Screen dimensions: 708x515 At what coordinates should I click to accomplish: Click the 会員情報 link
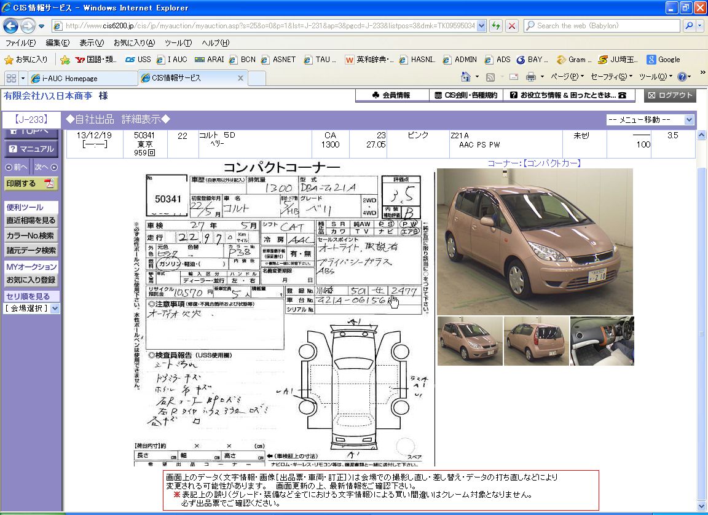pos(391,95)
